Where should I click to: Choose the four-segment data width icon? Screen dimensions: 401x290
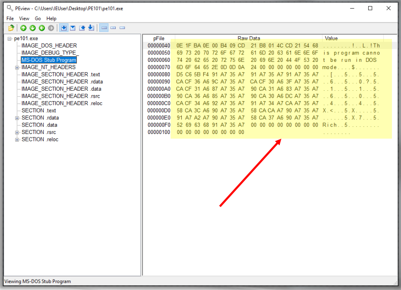pos(104,28)
